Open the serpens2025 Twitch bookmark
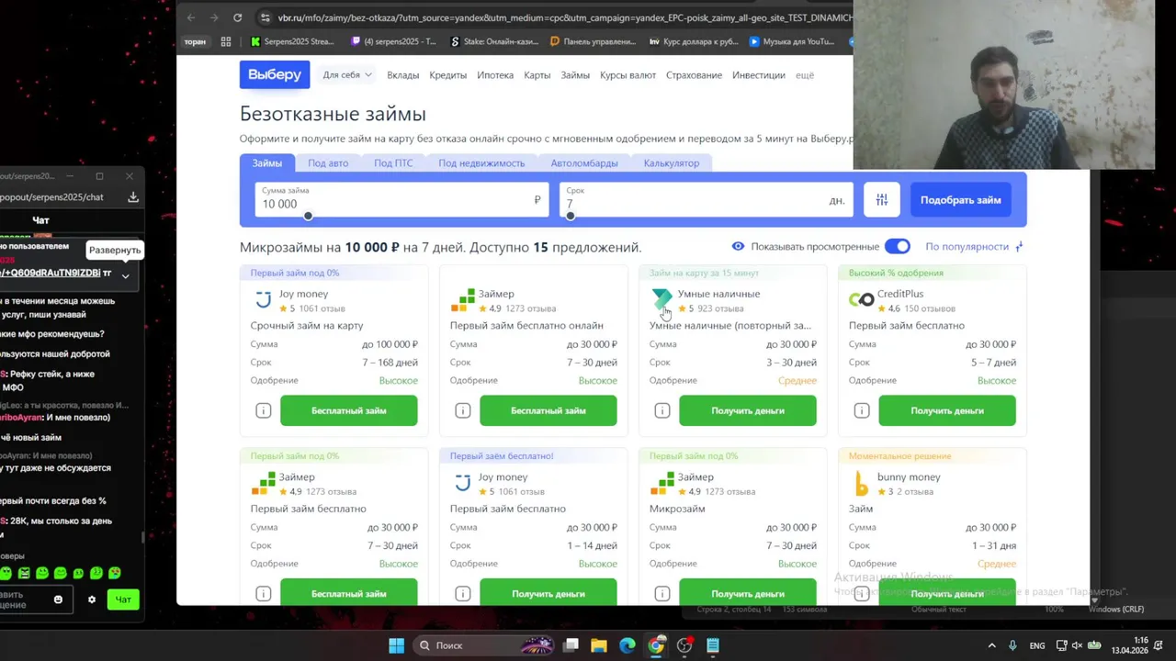Screen dimensions: 1176x661 393,41
